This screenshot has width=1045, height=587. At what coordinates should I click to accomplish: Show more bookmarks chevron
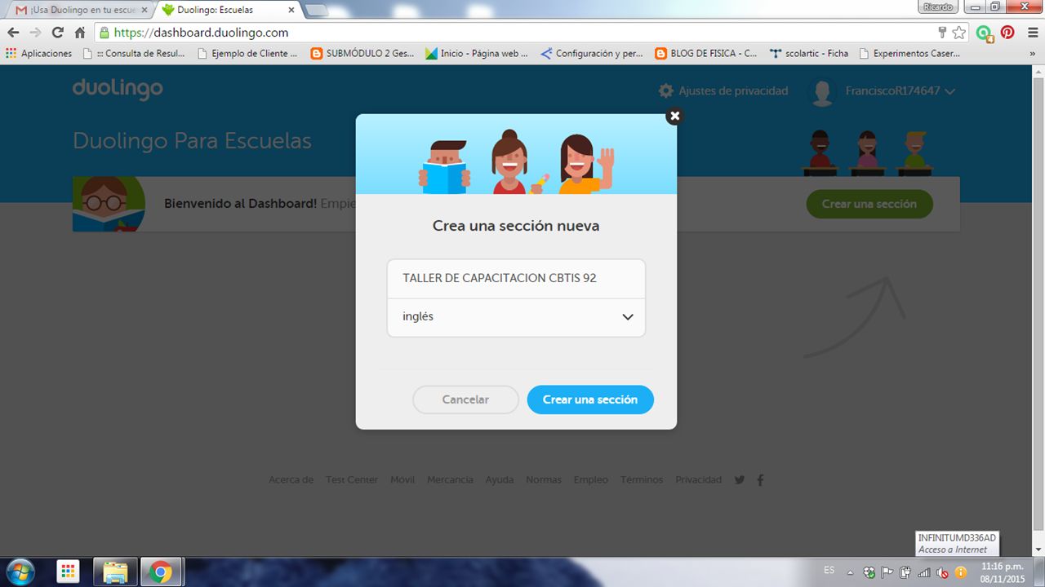1032,54
